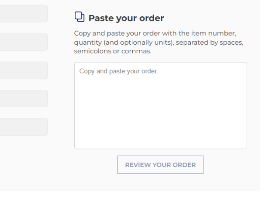275x206 pixels.
Task: Focus the fourth gray input row
Action: coord(24,99)
